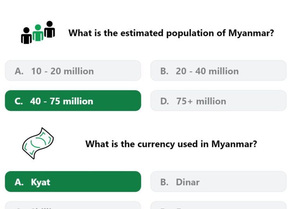Choose the cut-off option D below Dinar
The image size is (293, 209).
click(218, 205)
